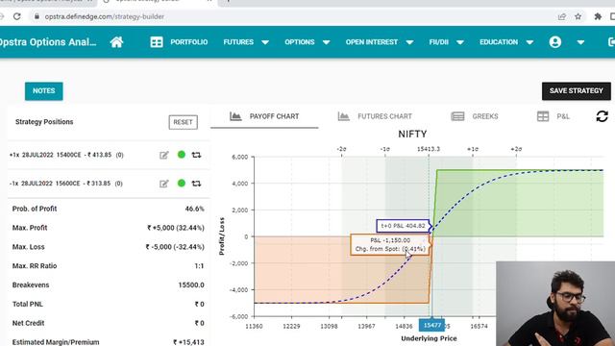The image size is (615, 346).
Task: Edit the 15400CE position
Action: (164, 155)
